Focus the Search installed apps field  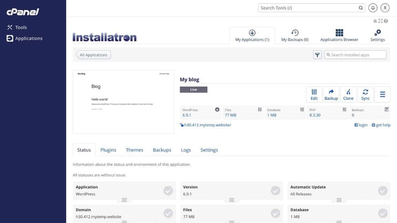pos(355,55)
